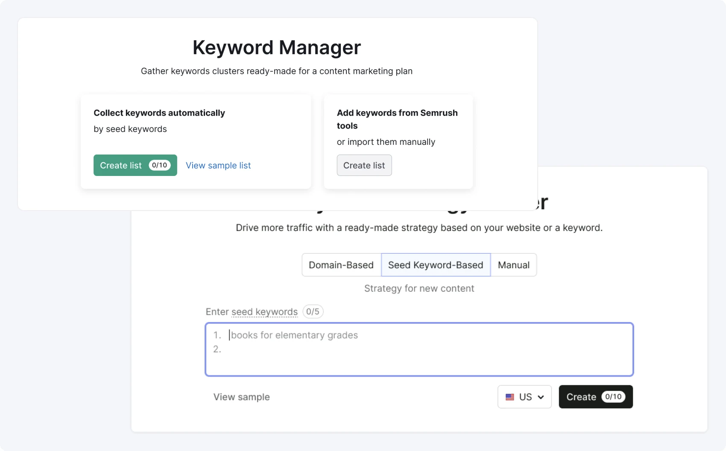Click the green Create list button

[x=135, y=165]
